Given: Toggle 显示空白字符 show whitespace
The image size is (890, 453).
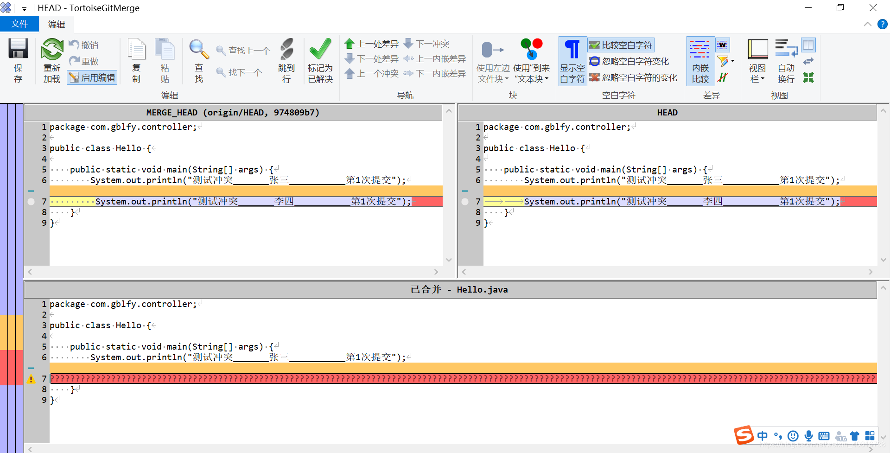Looking at the screenshot, I should pyautogui.click(x=572, y=61).
